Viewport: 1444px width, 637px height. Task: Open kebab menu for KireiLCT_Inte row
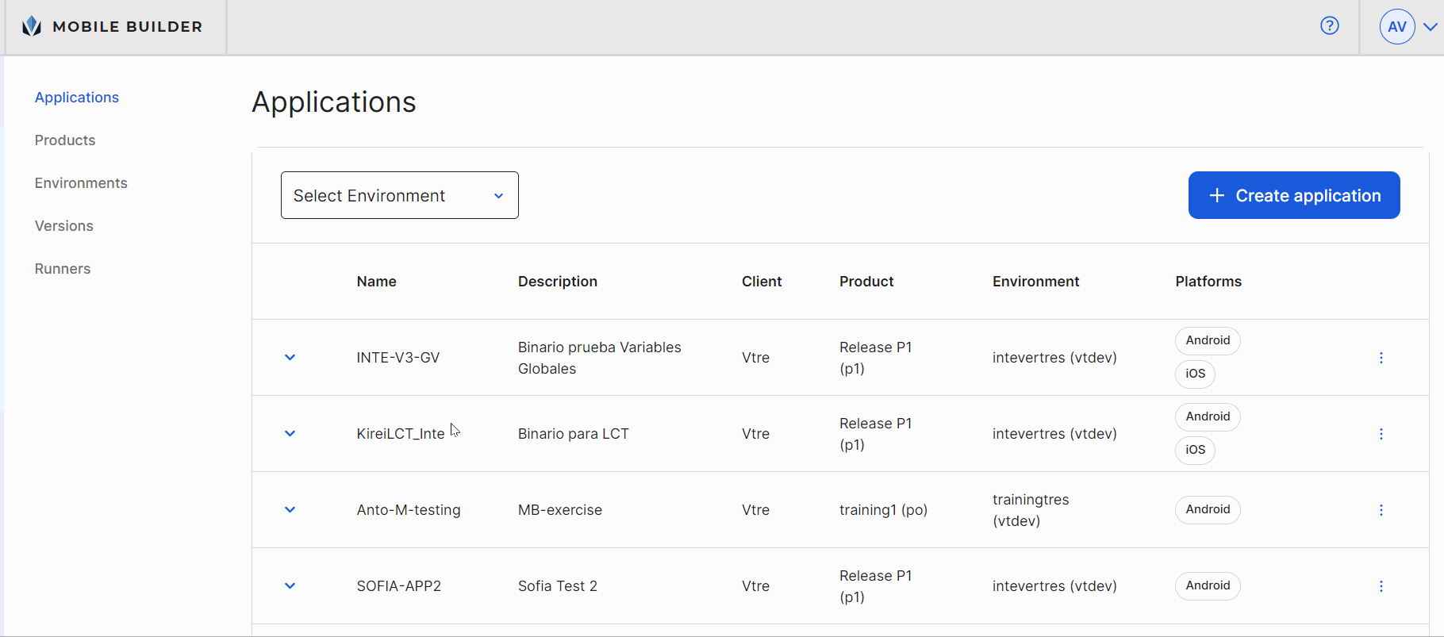click(1381, 434)
